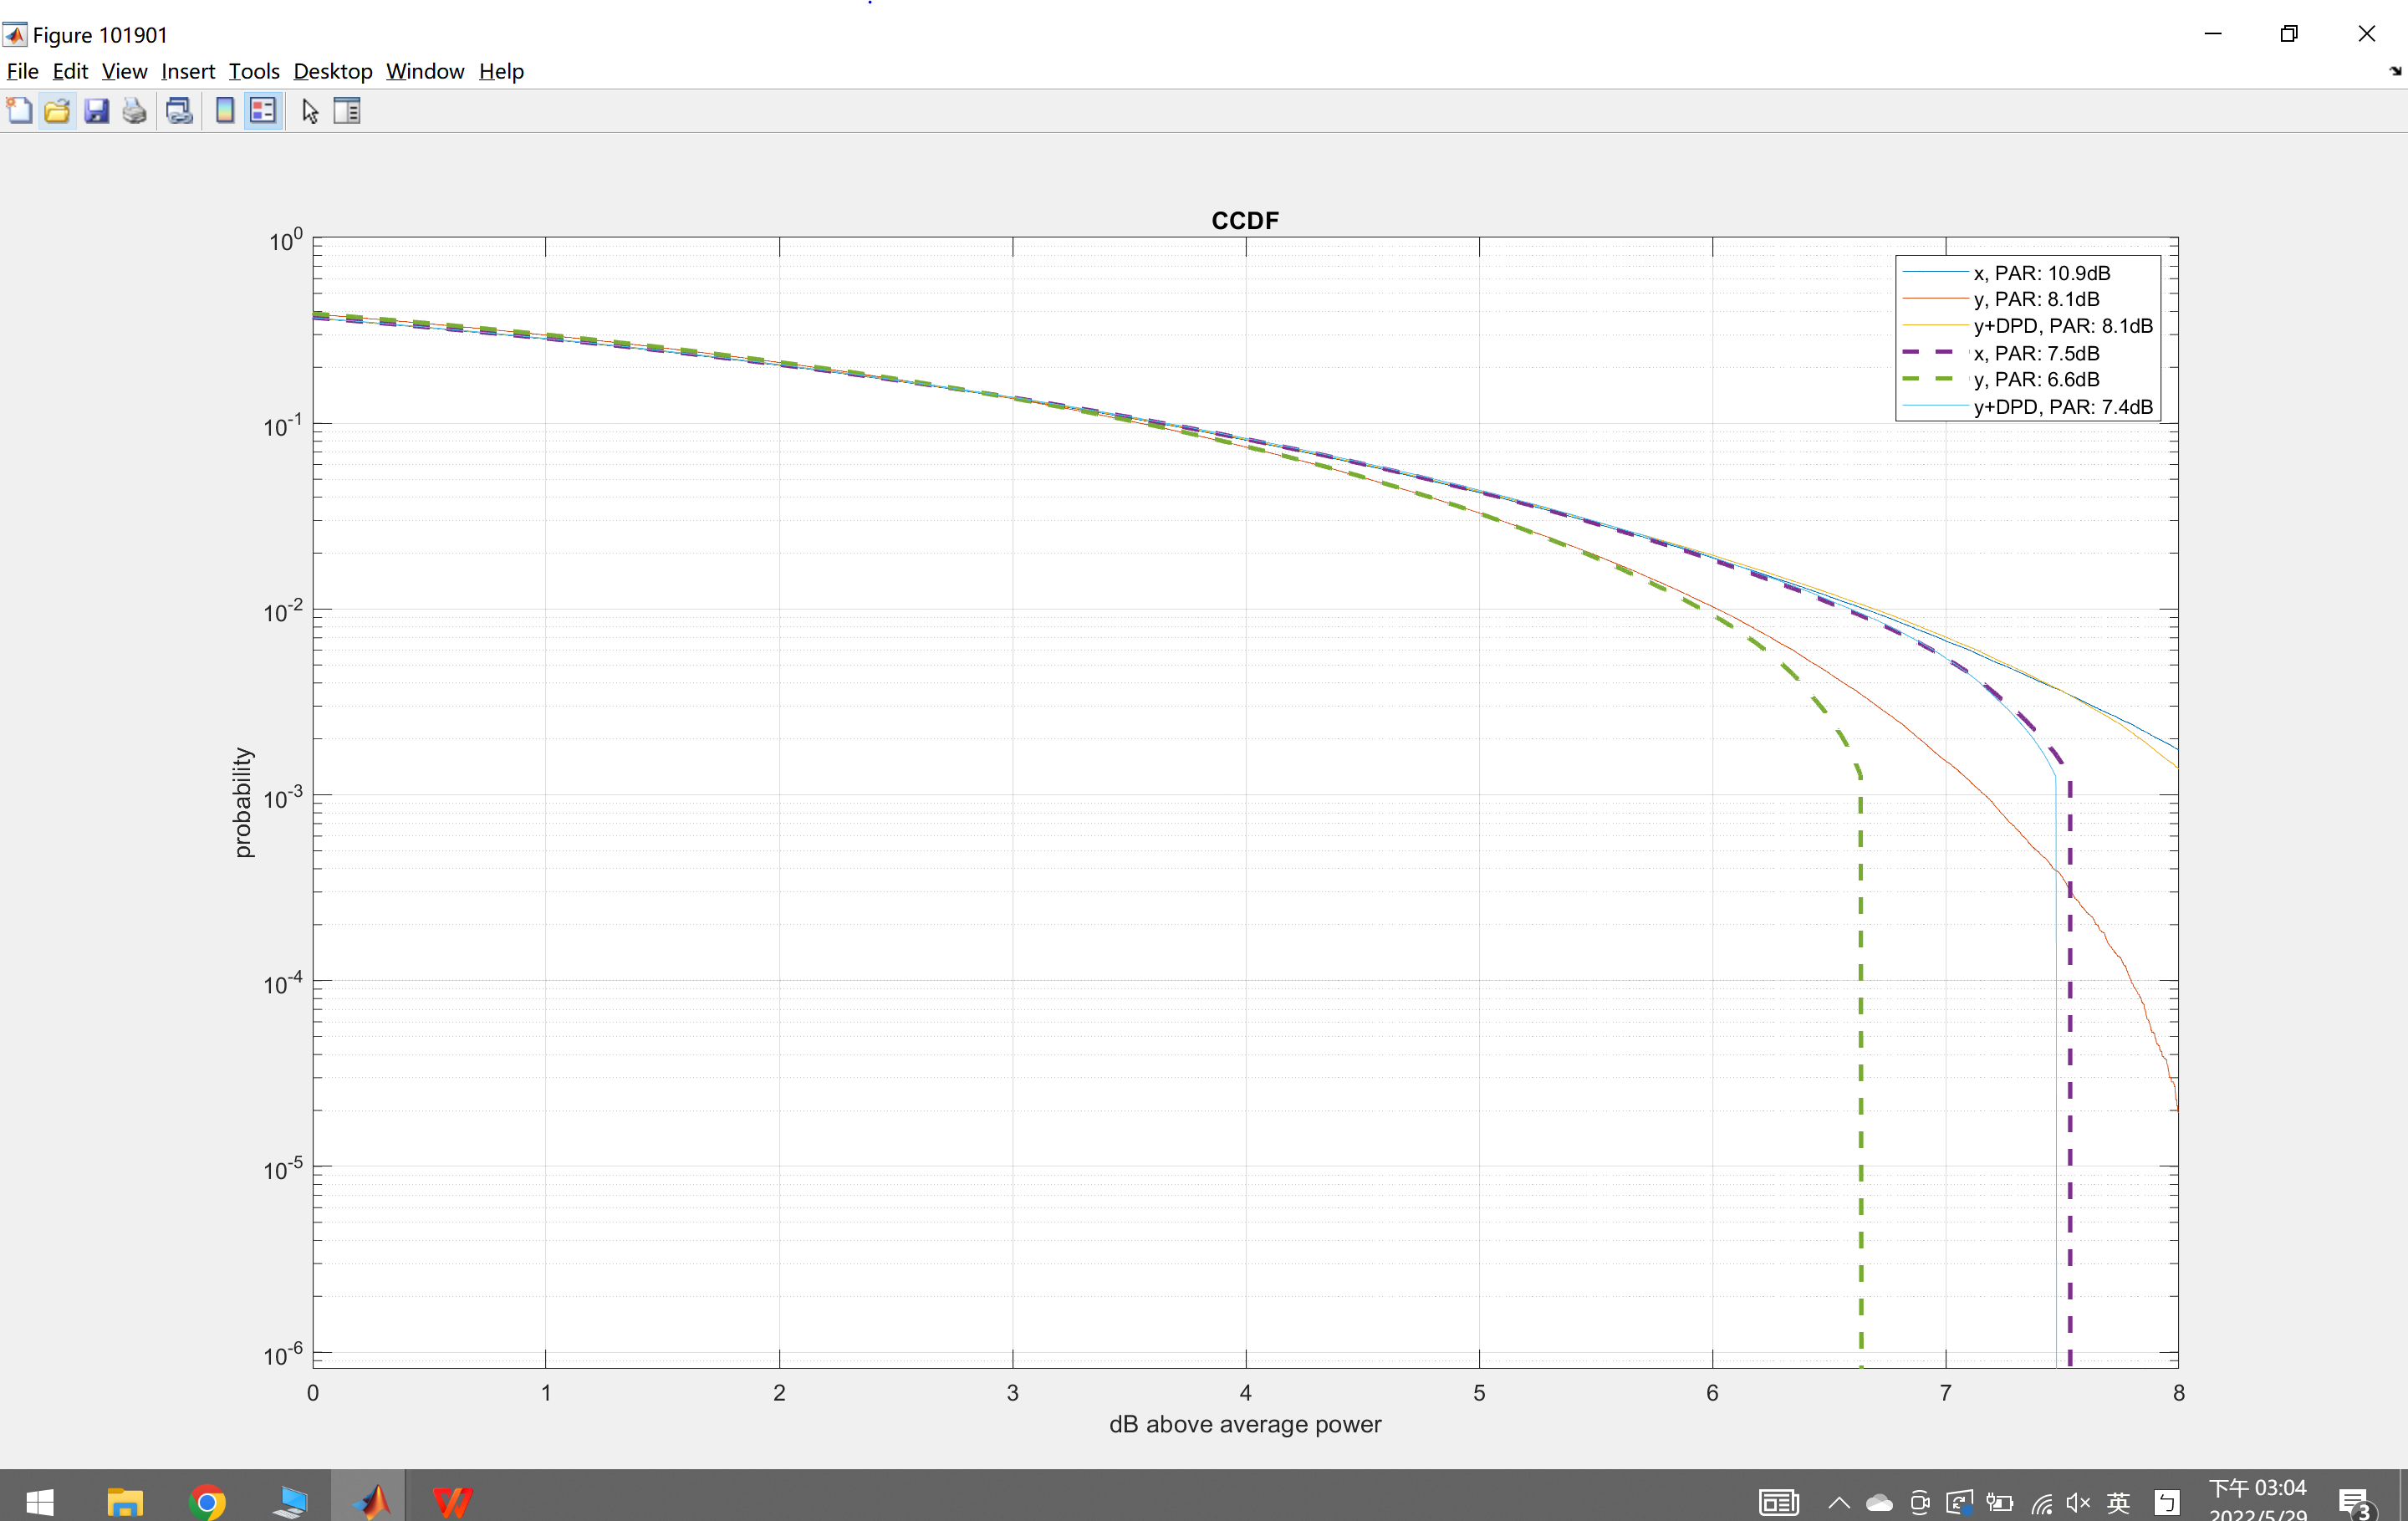Click the New Figure toolbar icon
This screenshot has height=1521, width=2408.
click(19, 111)
